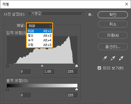The height and width of the screenshot is (104, 131).
Task: Confirm with the 확인 button
Action: pyautogui.click(x=113, y=15)
